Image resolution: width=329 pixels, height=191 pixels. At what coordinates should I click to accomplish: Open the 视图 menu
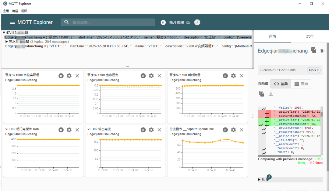tap(24, 11)
